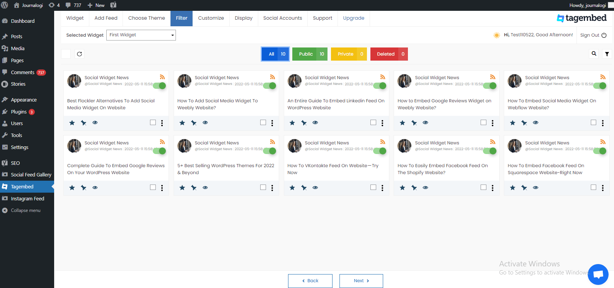Star the 'Embed Facebook Feed On Squarespace' post
The width and height of the screenshot is (614, 288).
point(513,188)
